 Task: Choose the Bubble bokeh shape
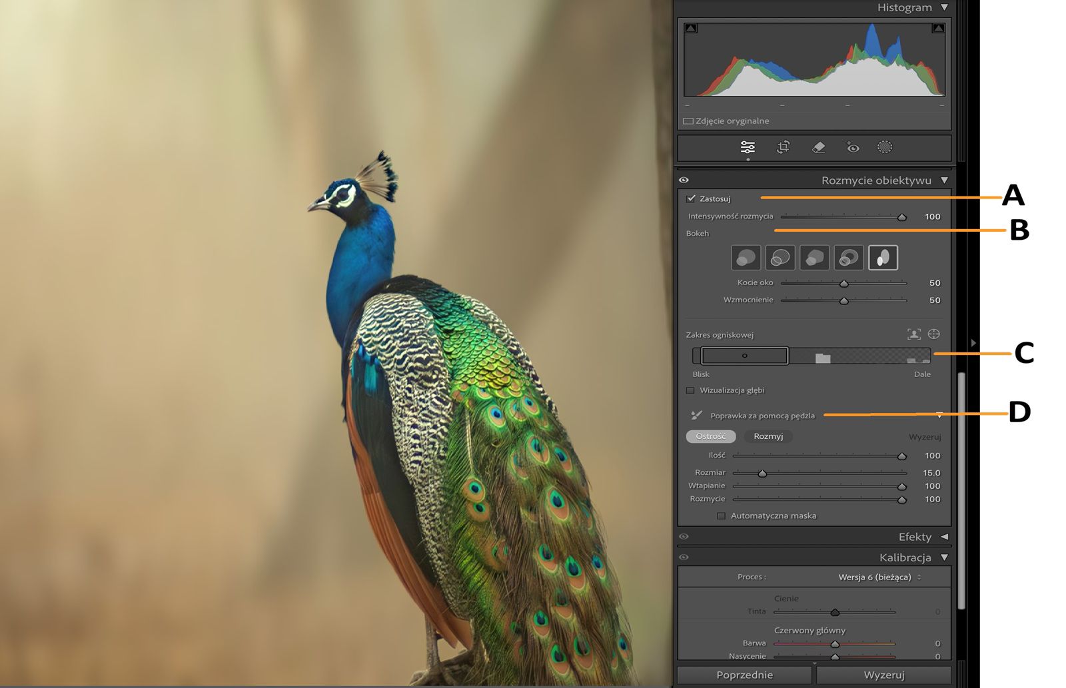(780, 258)
